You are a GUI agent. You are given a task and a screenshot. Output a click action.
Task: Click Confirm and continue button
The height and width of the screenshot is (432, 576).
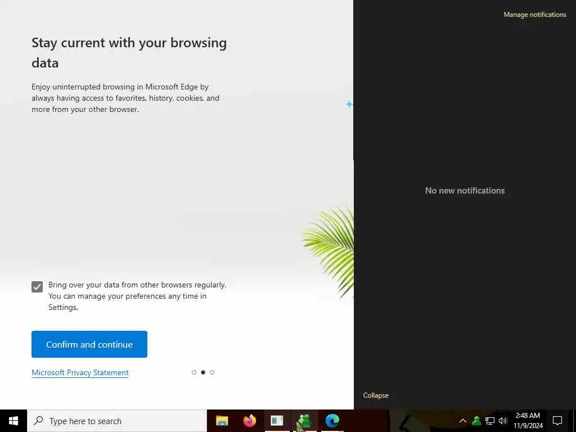click(x=89, y=344)
